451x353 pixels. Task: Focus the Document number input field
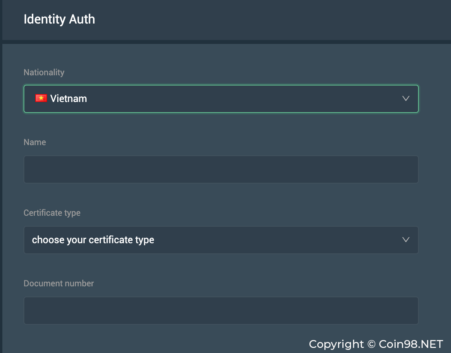tap(221, 311)
